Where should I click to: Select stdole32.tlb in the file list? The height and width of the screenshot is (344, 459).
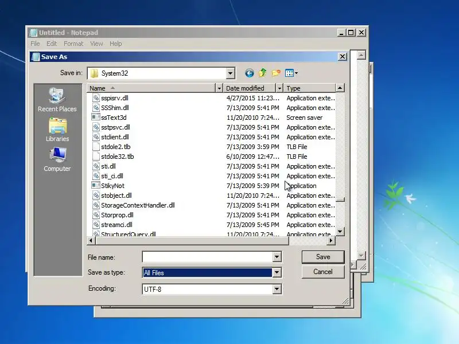117,157
